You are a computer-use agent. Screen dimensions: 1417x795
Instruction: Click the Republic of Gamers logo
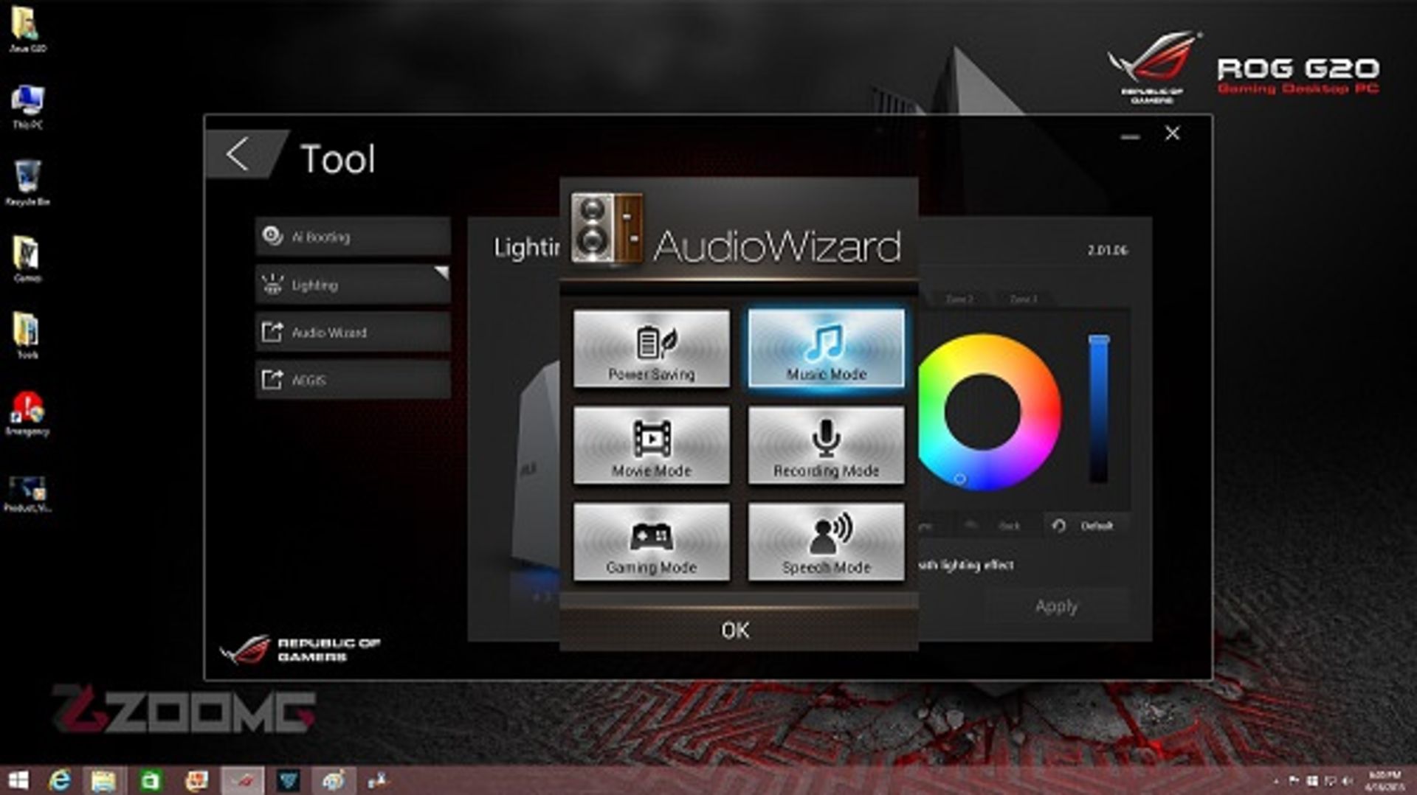(x=300, y=649)
